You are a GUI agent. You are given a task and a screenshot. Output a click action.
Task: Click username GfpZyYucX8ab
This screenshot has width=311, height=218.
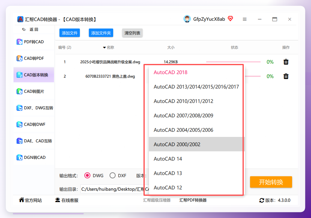coord(209,19)
